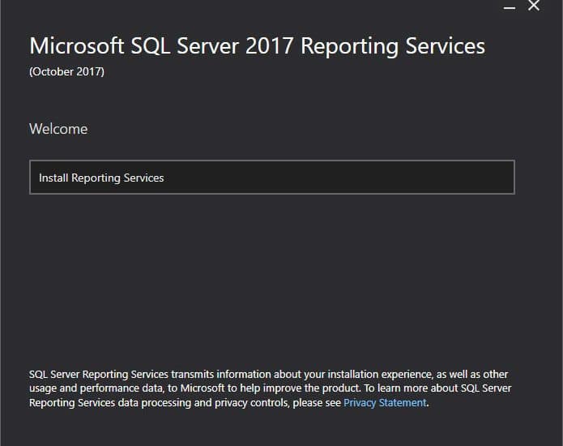The height and width of the screenshot is (446, 563).
Task: Click the telemetry notice paragraph
Action: click(x=270, y=388)
